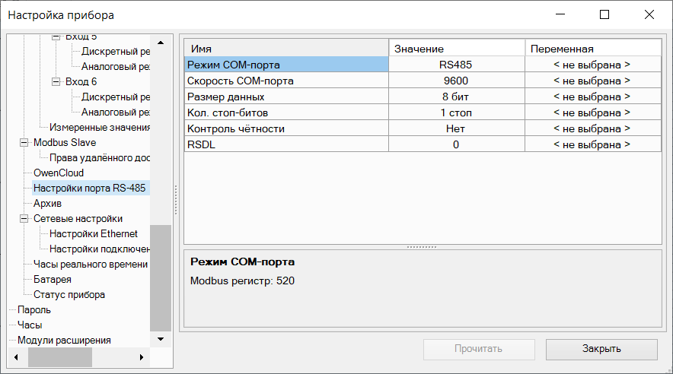673x374 pixels.
Task: Change the Контроль чётности value Нет
Action: pyautogui.click(x=455, y=128)
